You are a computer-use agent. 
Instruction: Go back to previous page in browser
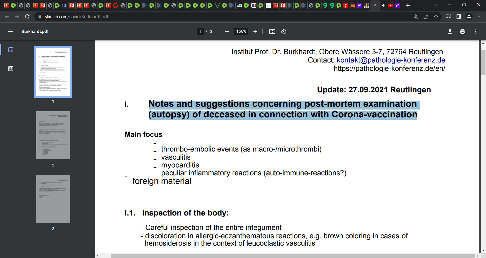click(x=7, y=16)
